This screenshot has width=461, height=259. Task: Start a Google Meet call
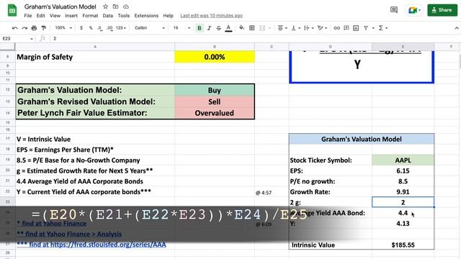click(x=414, y=10)
